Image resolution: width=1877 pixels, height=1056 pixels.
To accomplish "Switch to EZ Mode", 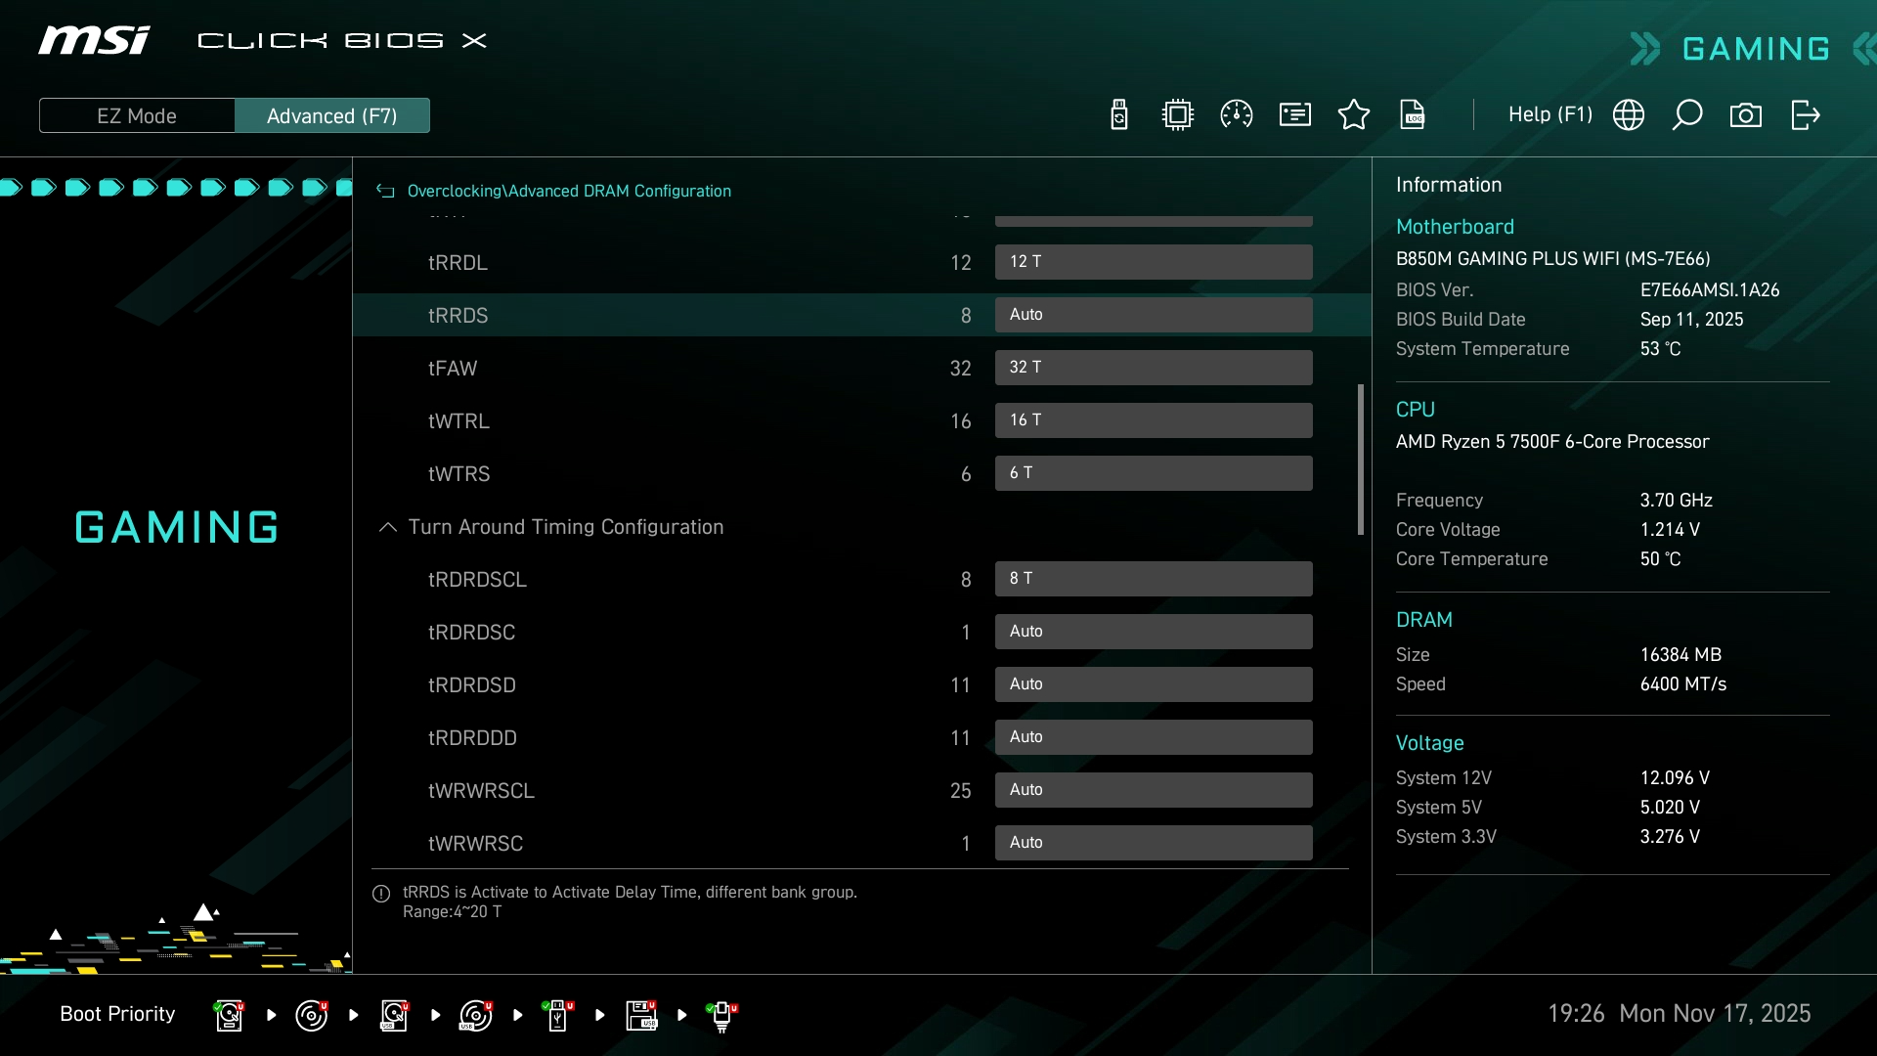I will [137, 115].
